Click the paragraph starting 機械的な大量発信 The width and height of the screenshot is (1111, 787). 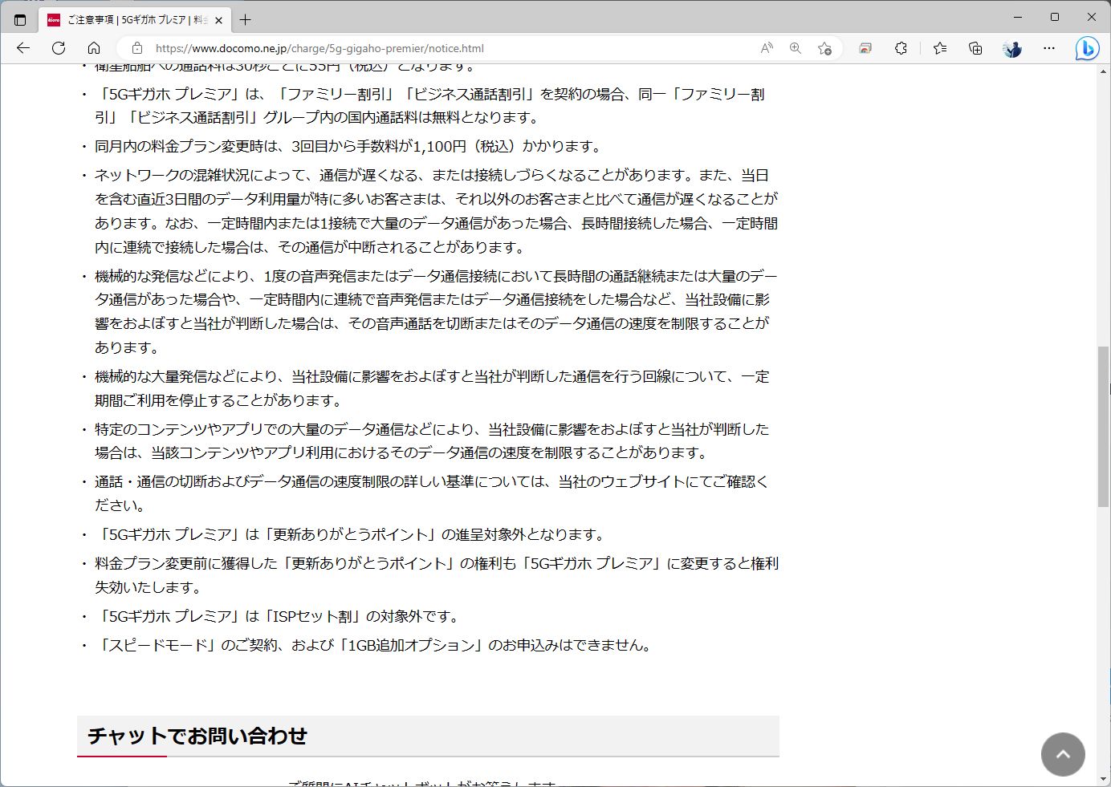(x=432, y=388)
